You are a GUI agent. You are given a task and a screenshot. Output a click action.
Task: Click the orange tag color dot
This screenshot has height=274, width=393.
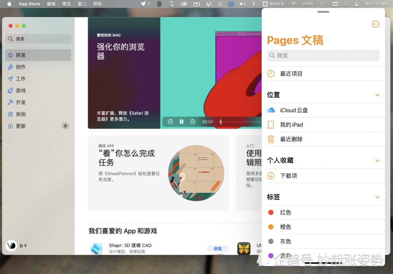(271, 227)
